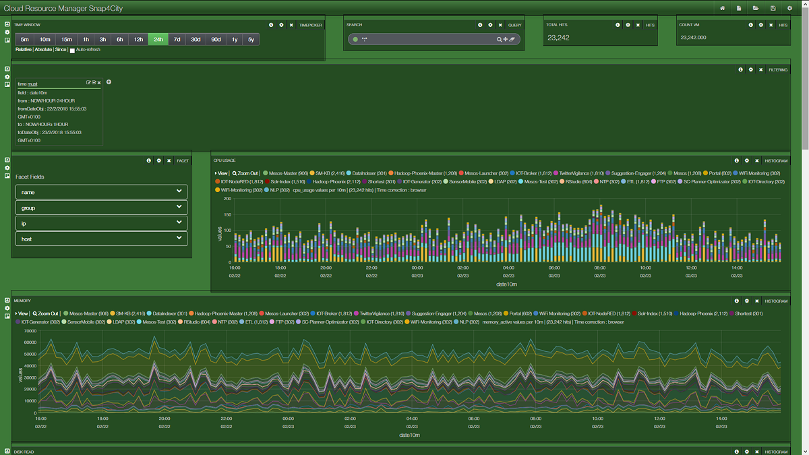
Task: Expand the 'host' facet field dropdown
Action: click(179, 238)
